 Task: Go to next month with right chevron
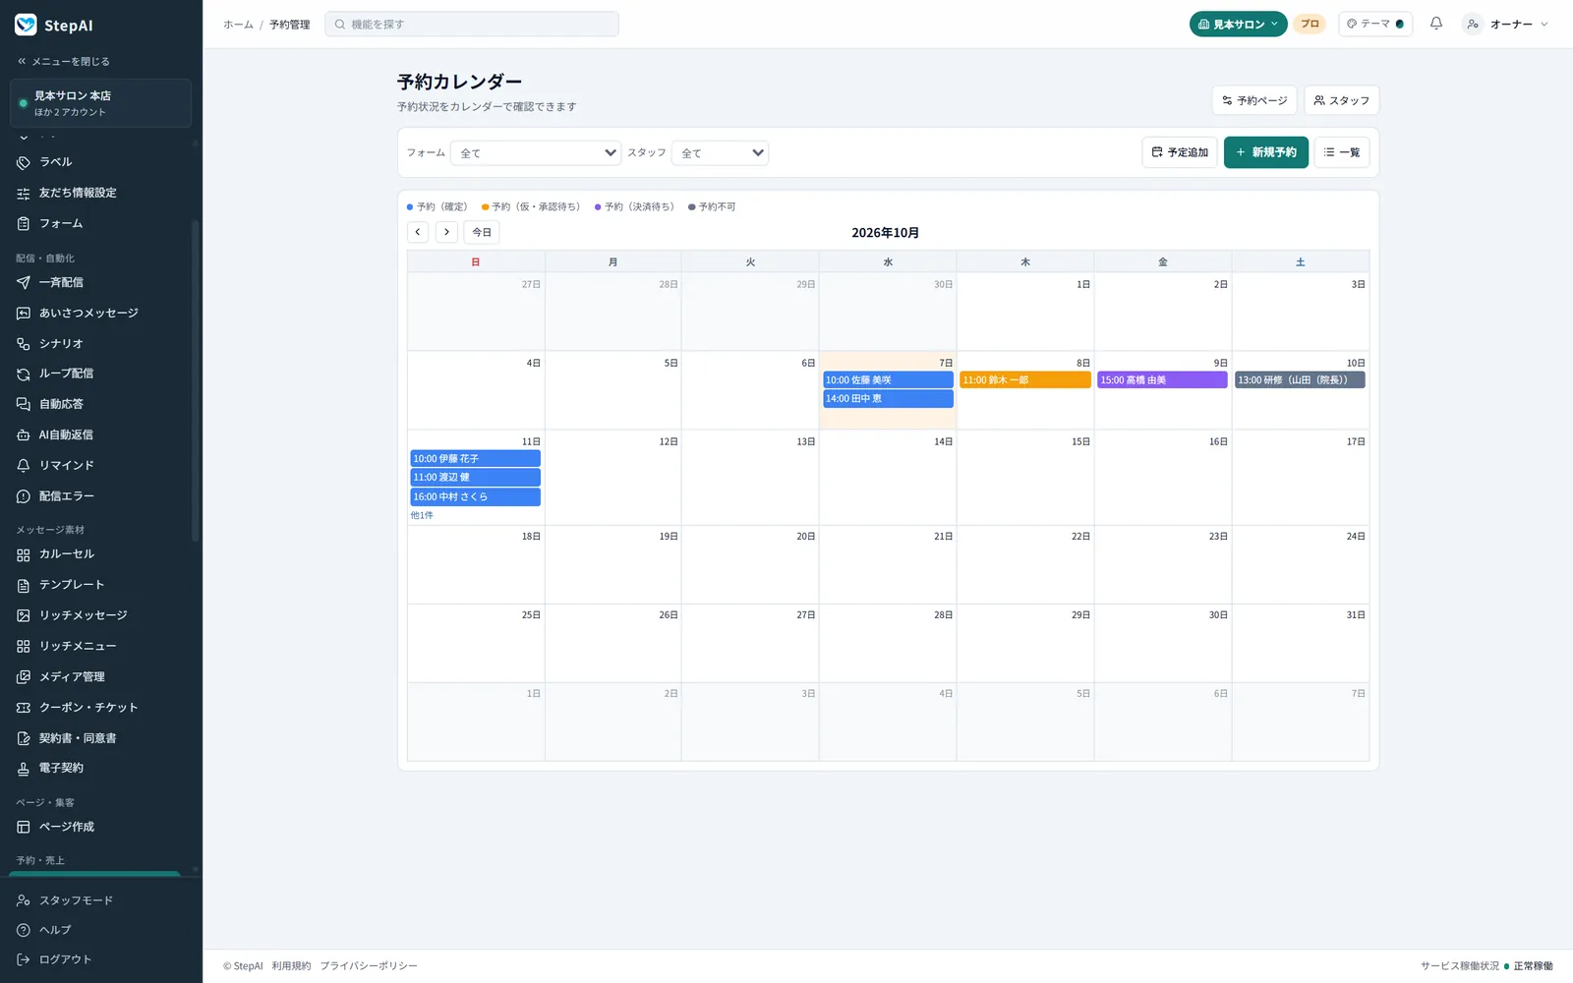[446, 232]
